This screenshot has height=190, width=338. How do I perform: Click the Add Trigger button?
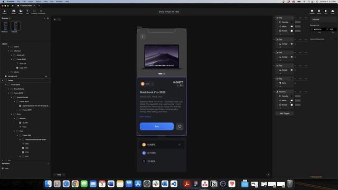point(284,113)
